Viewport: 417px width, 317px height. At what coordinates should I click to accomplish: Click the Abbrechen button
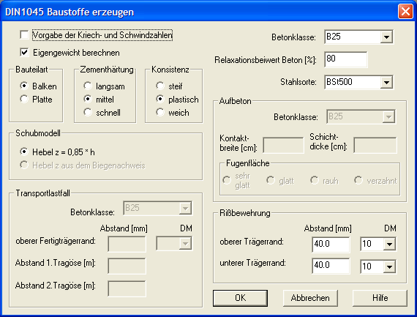(310, 298)
